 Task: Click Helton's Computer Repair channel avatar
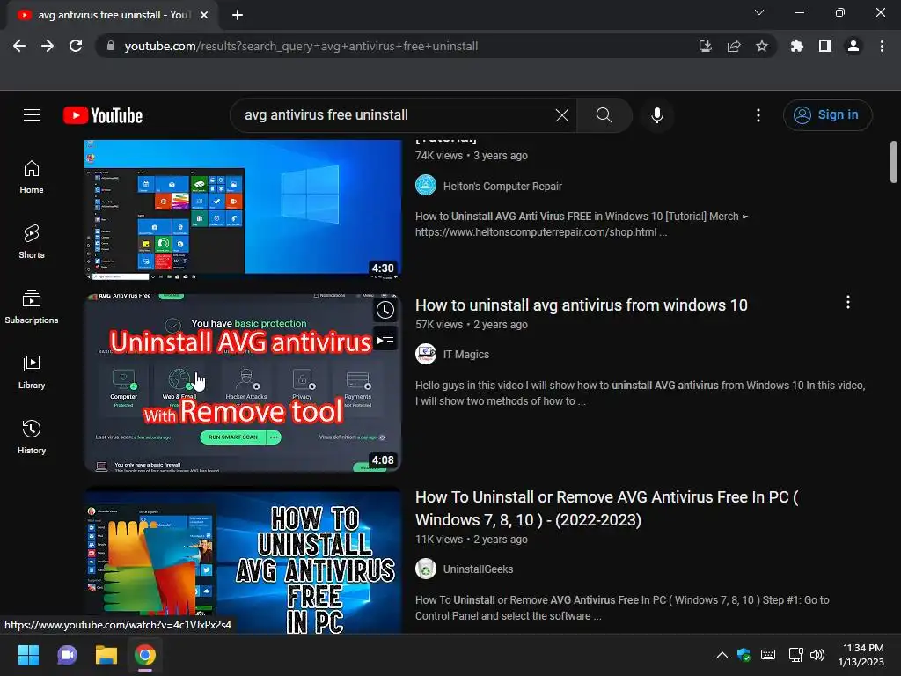point(426,185)
